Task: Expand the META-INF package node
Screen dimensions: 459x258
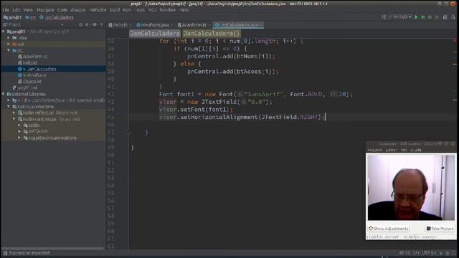Action: [19, 131]
